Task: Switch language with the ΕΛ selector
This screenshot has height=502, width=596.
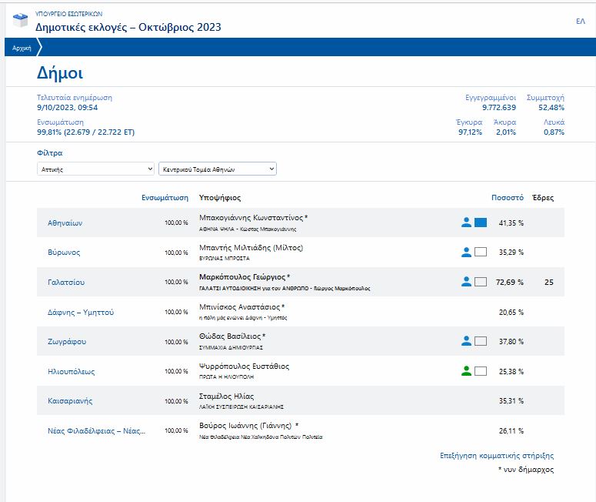Action: 580,21
